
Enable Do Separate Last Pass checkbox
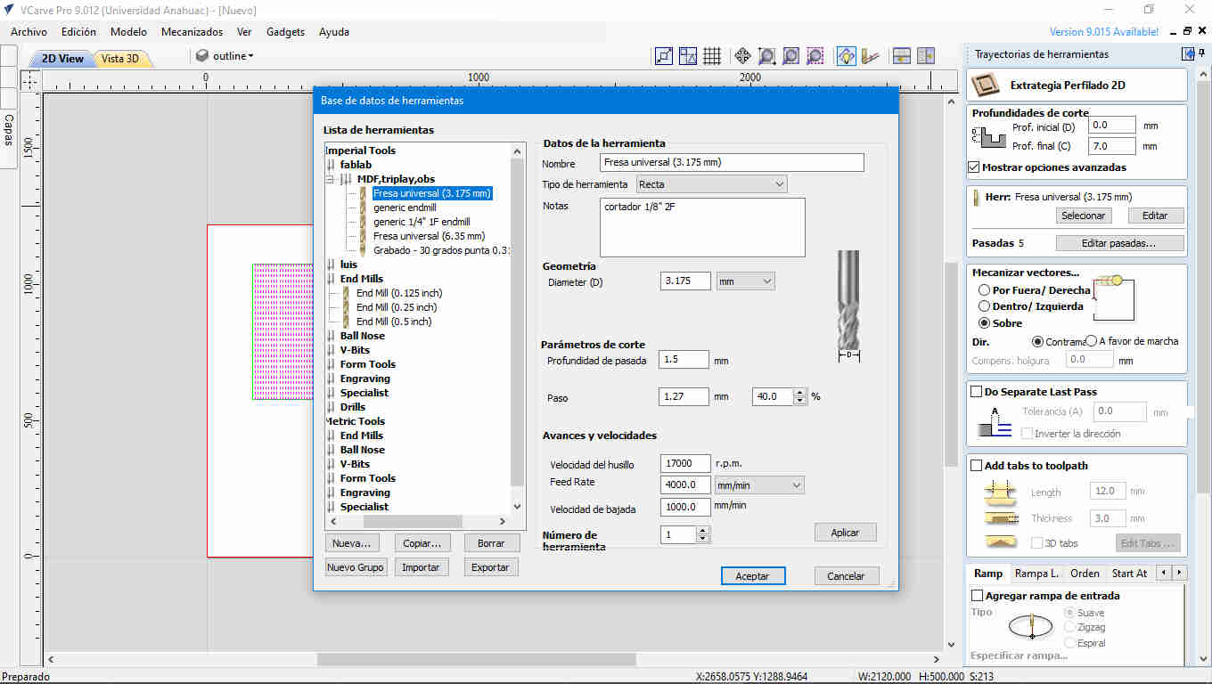click(976, 392)
